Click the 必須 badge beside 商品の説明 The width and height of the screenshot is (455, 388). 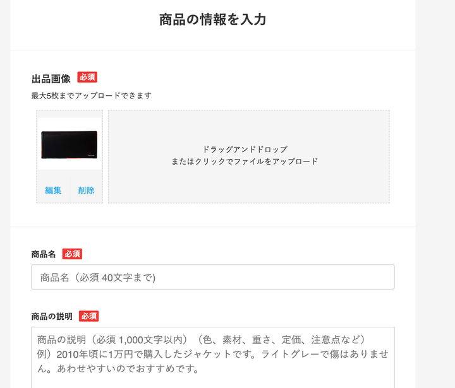click(89, 316)
